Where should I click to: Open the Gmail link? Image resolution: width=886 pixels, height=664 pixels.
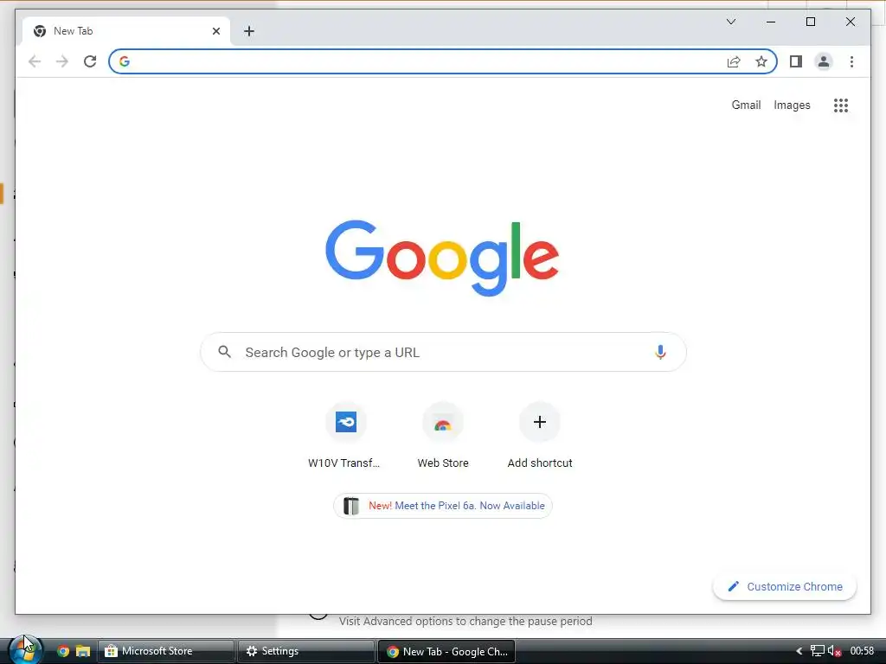tap(746, 105)
